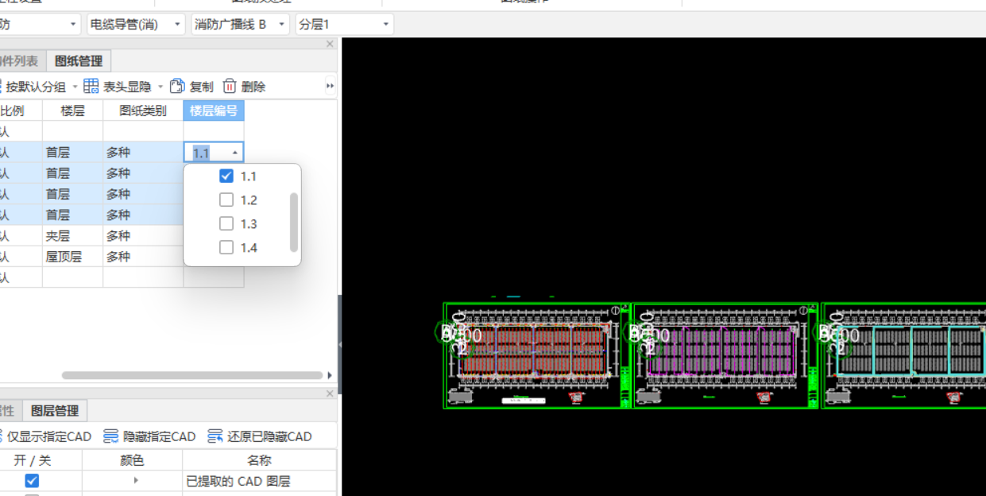The width and height of the screenshot is (986, 496).
Task: Open the 按默认分组 dropdown arrow
Action: pos(75,87)
